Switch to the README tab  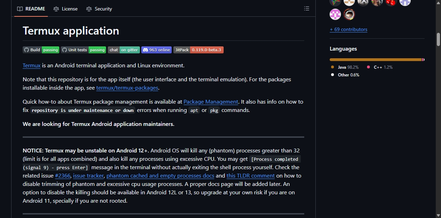31,9
